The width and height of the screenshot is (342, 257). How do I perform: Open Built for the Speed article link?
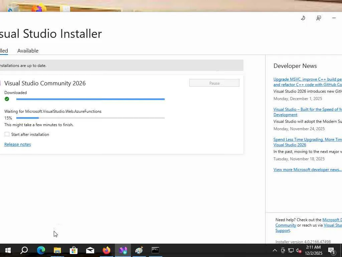click(308, 112)
